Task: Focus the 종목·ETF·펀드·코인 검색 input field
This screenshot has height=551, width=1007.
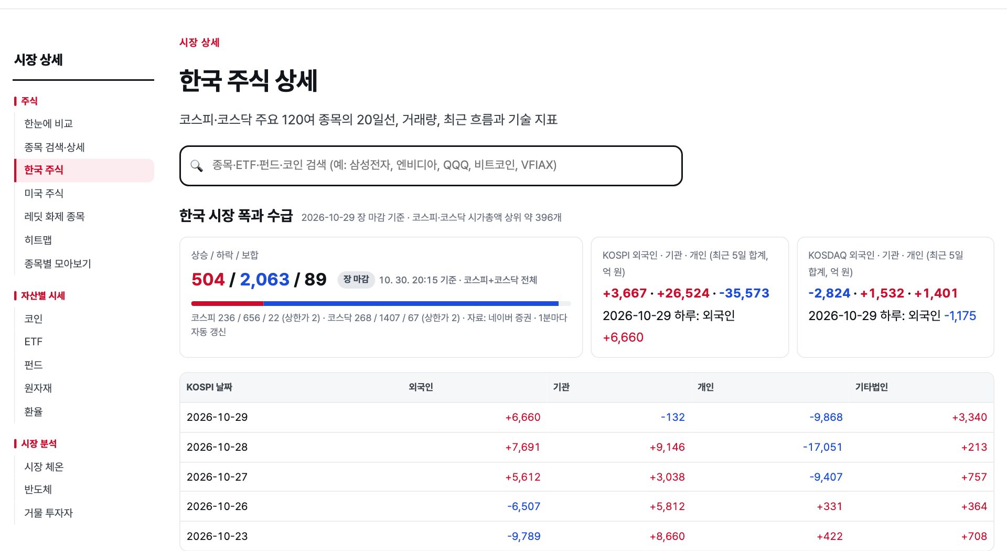Action: click(x=431, y=166)
